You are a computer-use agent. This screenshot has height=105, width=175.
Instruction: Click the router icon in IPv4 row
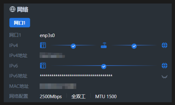(x=104, y=46)
